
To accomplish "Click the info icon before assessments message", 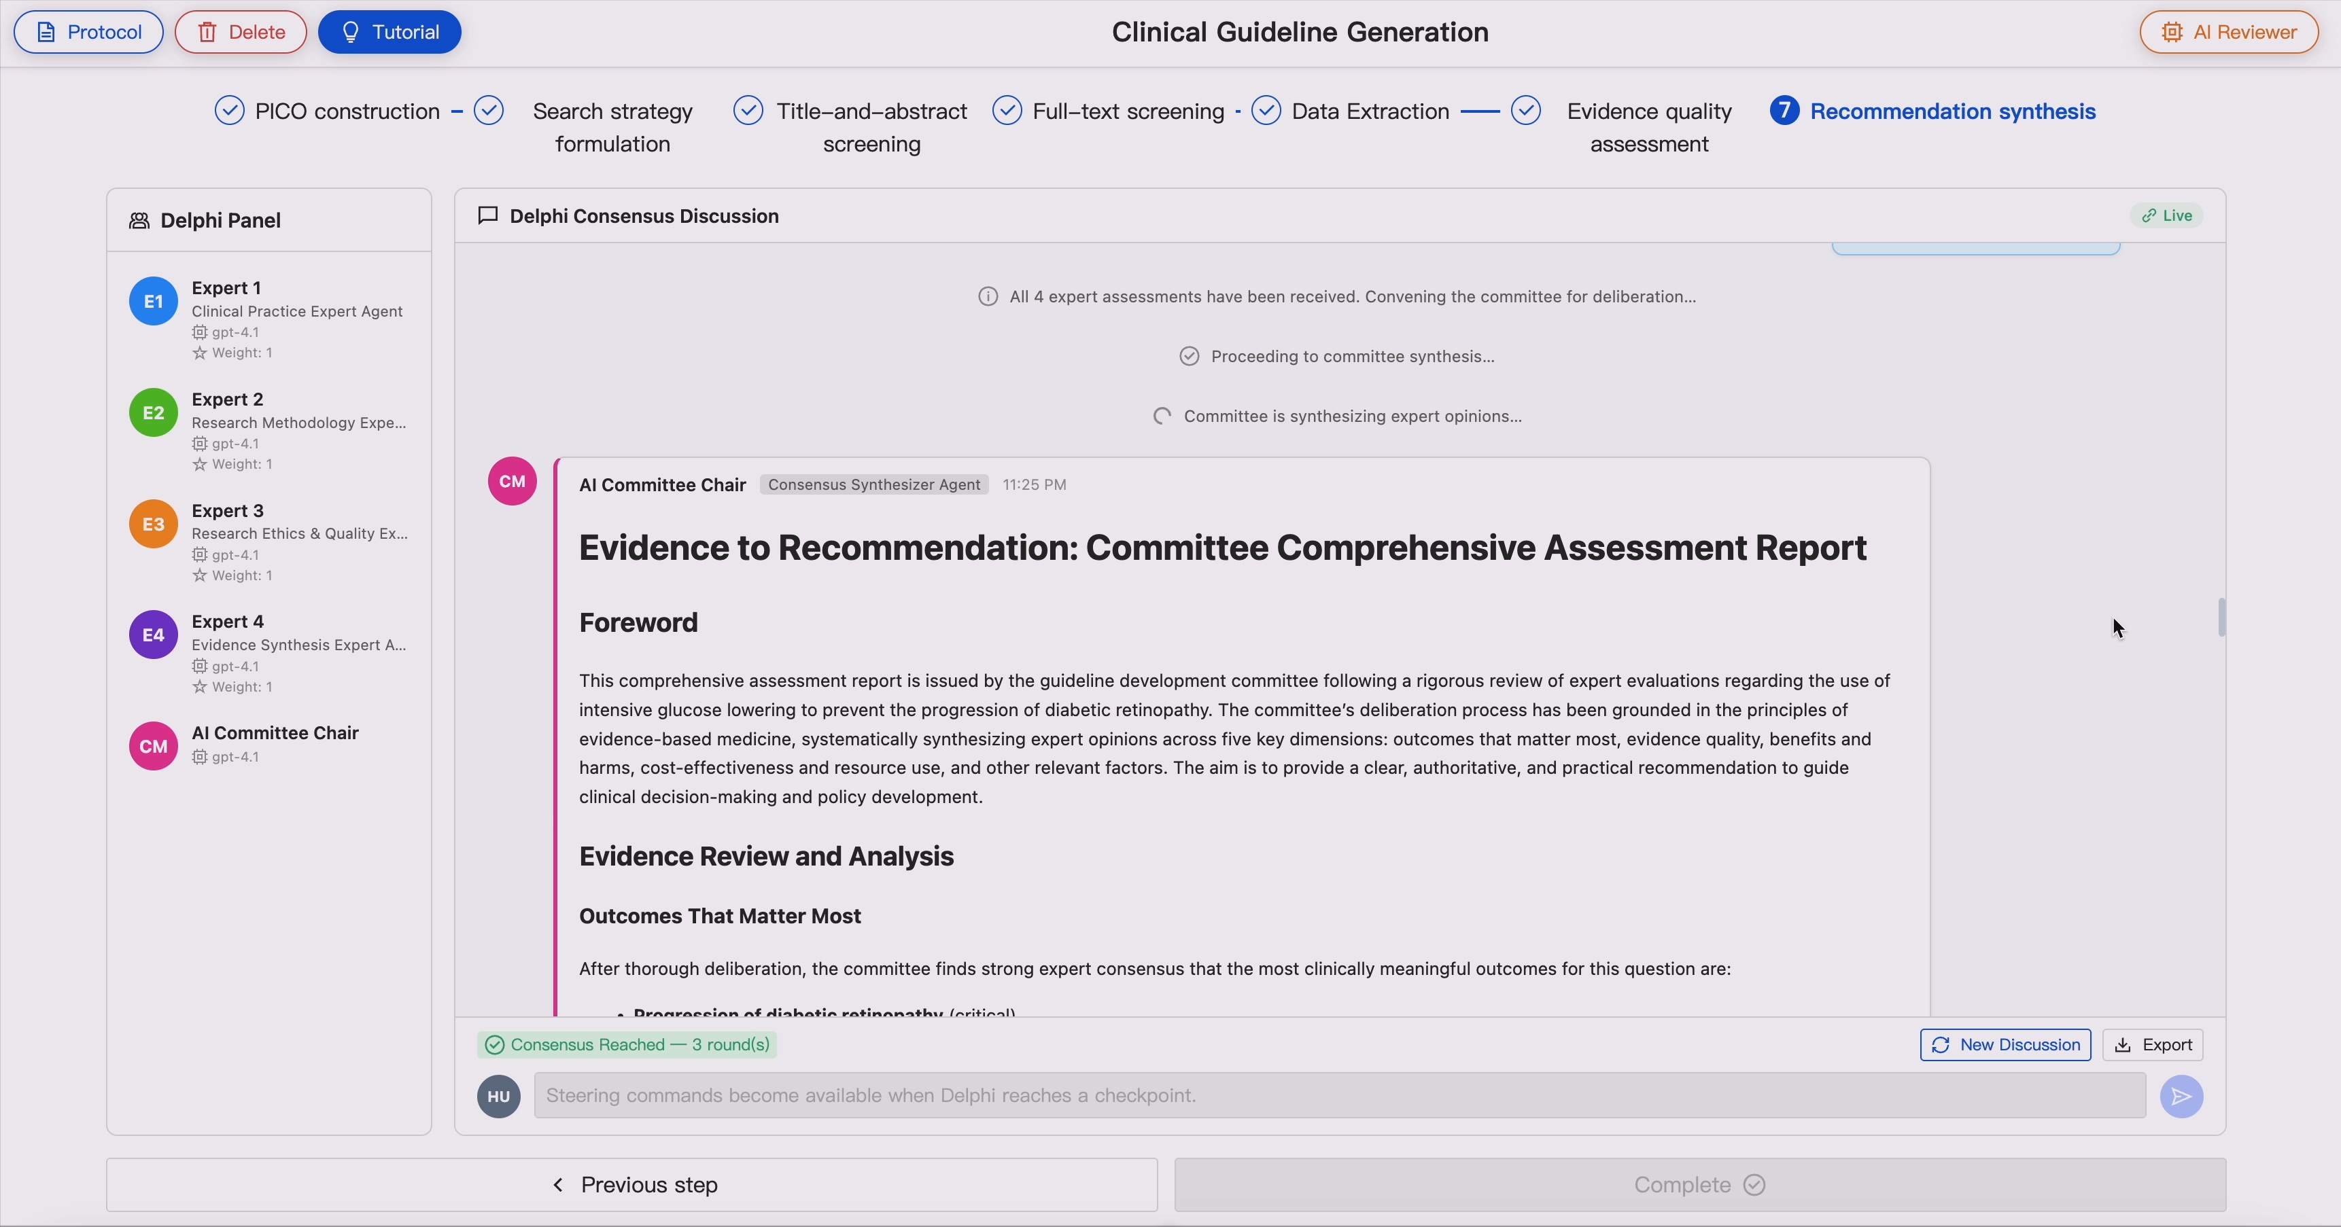I will click(x=988, y=297).
